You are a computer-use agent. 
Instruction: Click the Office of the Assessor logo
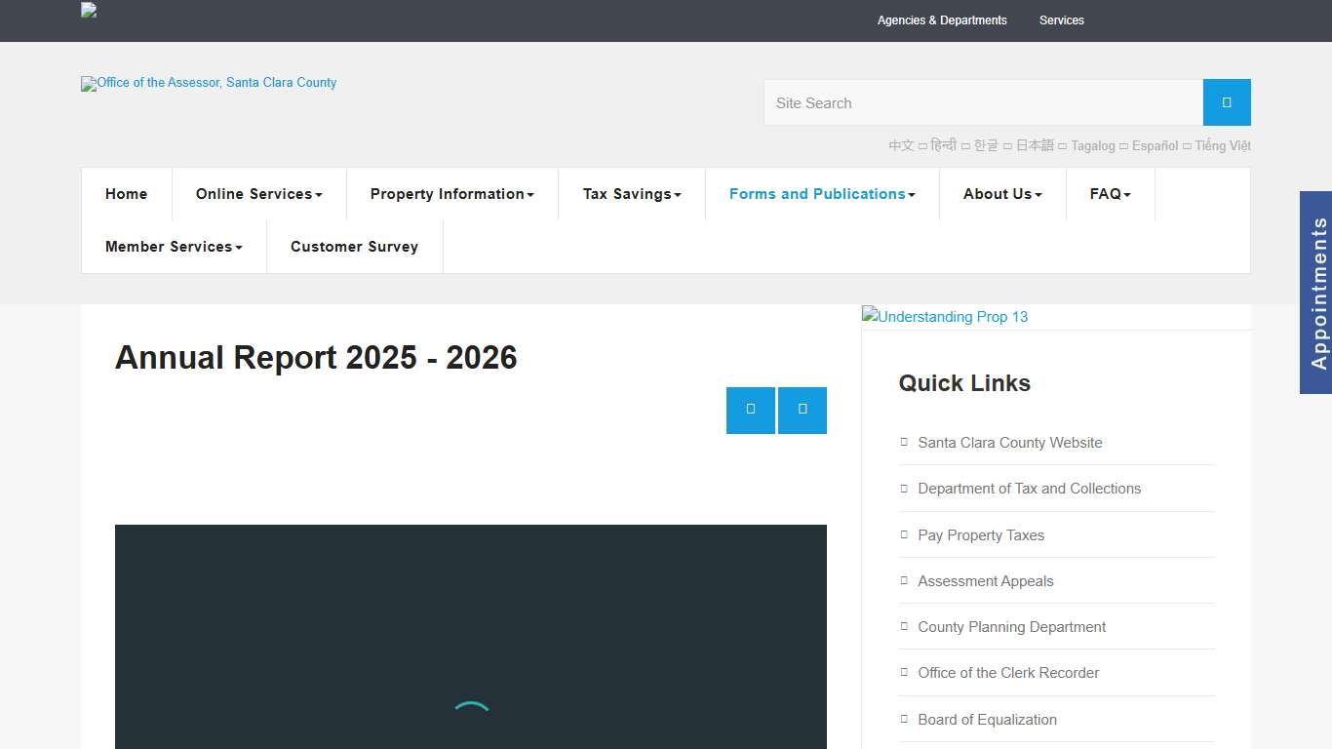pyautogui.click(x=208, y=83)
